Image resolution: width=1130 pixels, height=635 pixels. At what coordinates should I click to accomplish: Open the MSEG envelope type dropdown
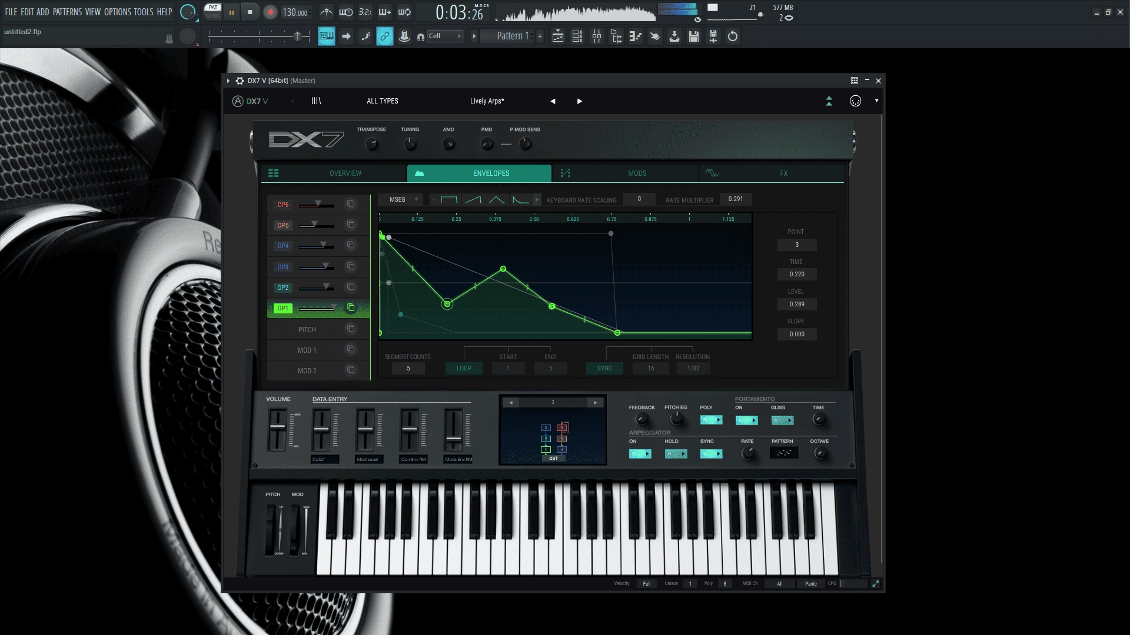(401, 200)
